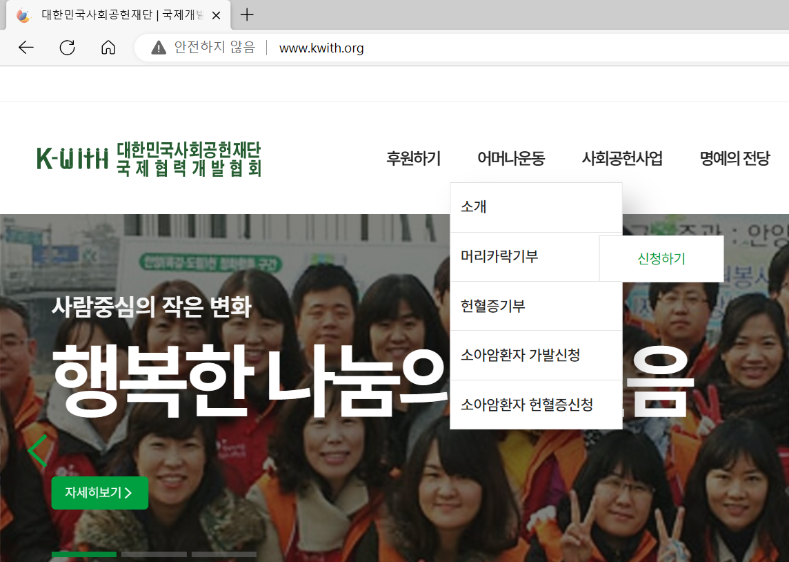Select the first green slide indicator
This screenshot has width=789, height=562.
[x=84, y=554]
